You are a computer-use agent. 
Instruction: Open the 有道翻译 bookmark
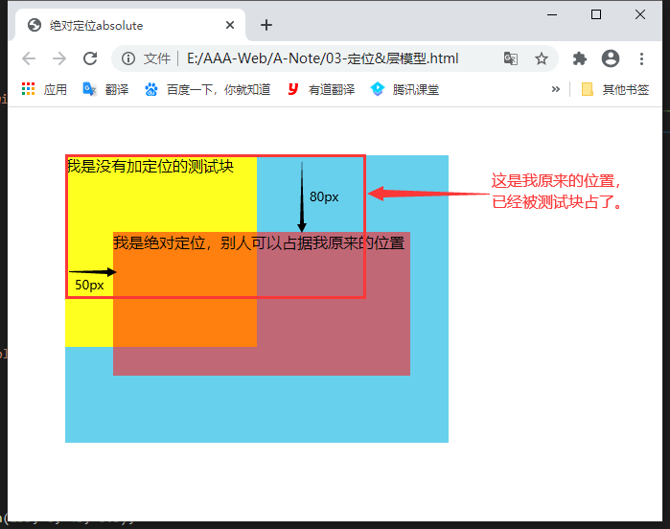[321, 89]
